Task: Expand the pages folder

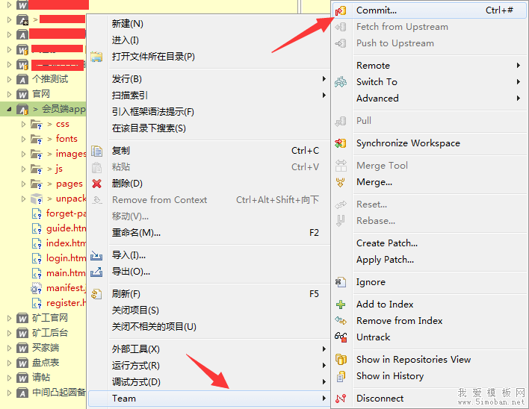Action: click(23, 184)
